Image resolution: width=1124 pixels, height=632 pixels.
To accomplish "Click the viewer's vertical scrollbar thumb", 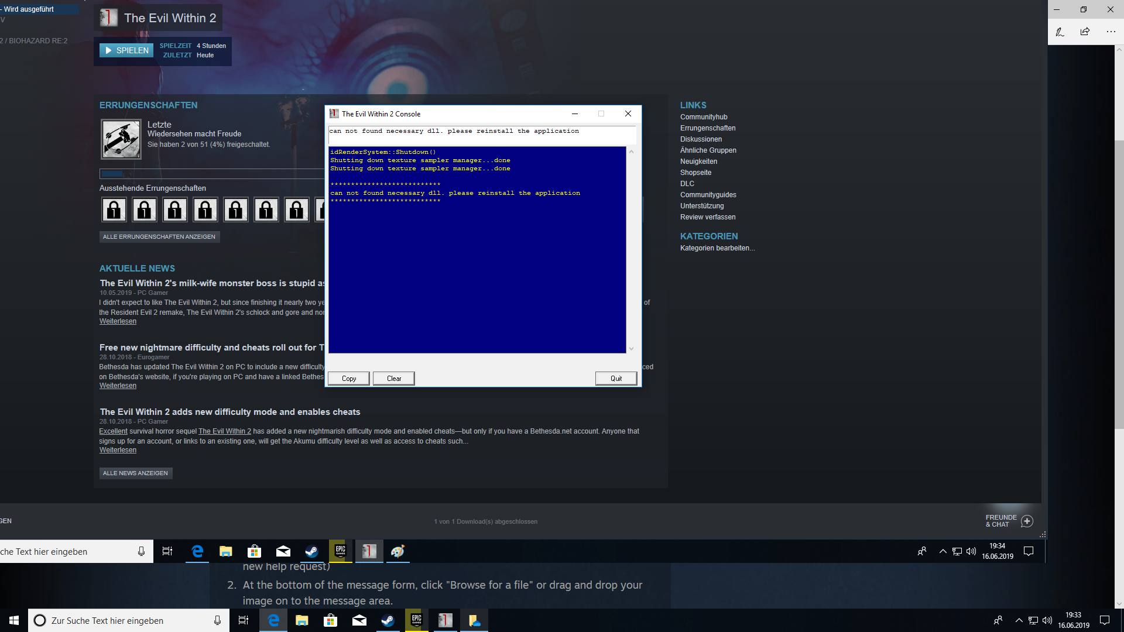I will (x=1119, y=284).
